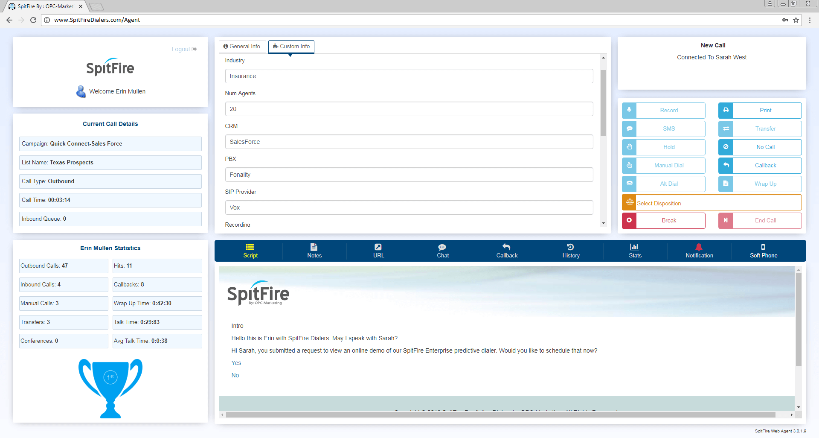Click the first place trophy icon

click(110, 388)
